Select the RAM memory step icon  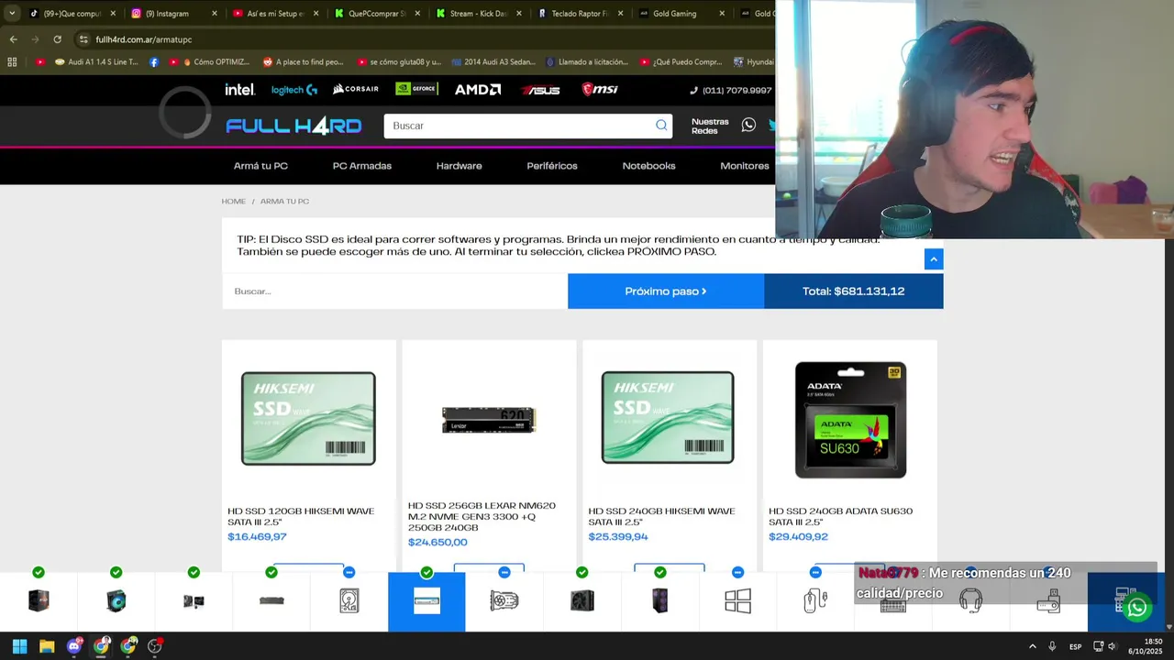click(x=271, y=600)
